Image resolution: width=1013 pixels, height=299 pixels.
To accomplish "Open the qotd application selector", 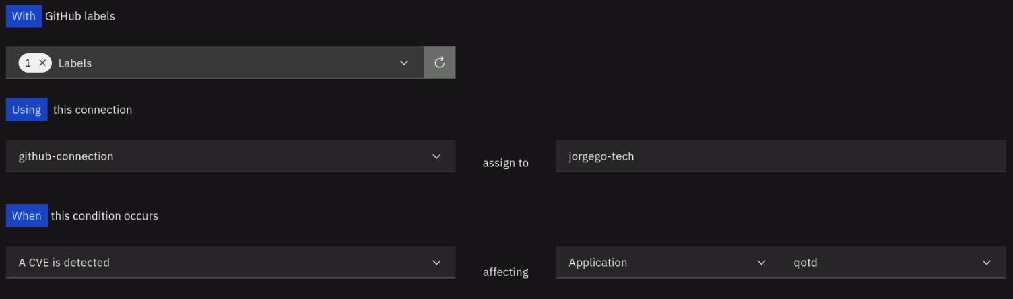I will pos(882,263).
